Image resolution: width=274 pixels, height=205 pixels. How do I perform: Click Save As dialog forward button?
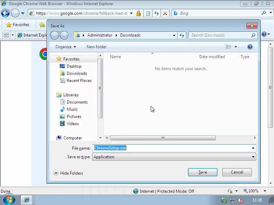[x=64, y=36]
